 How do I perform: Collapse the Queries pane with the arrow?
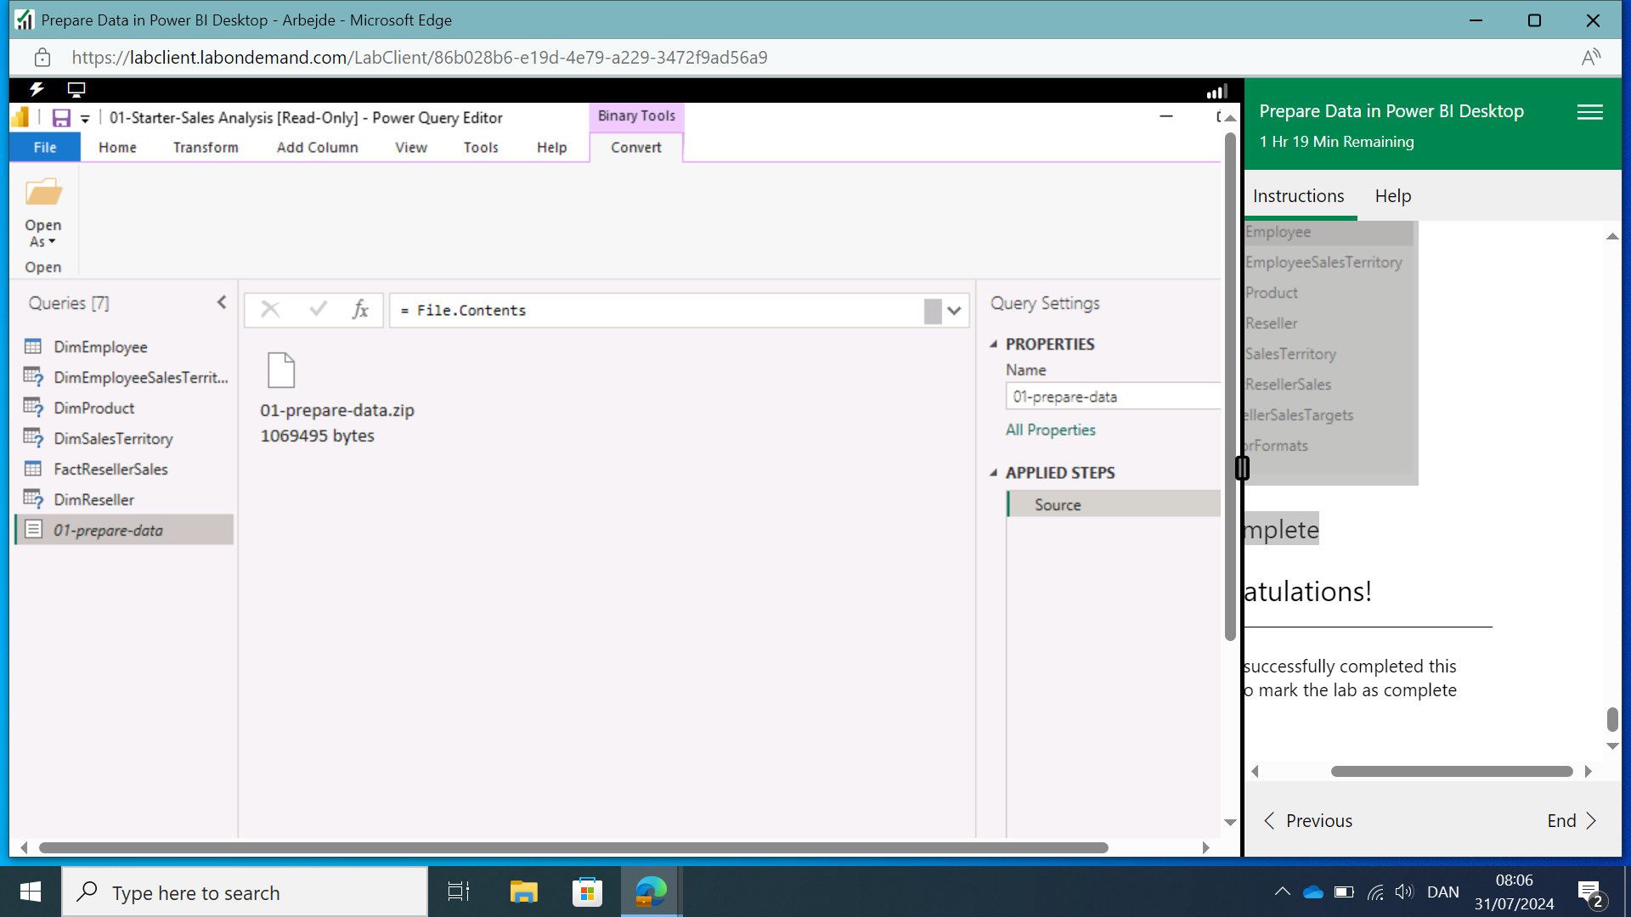[222, 302]
